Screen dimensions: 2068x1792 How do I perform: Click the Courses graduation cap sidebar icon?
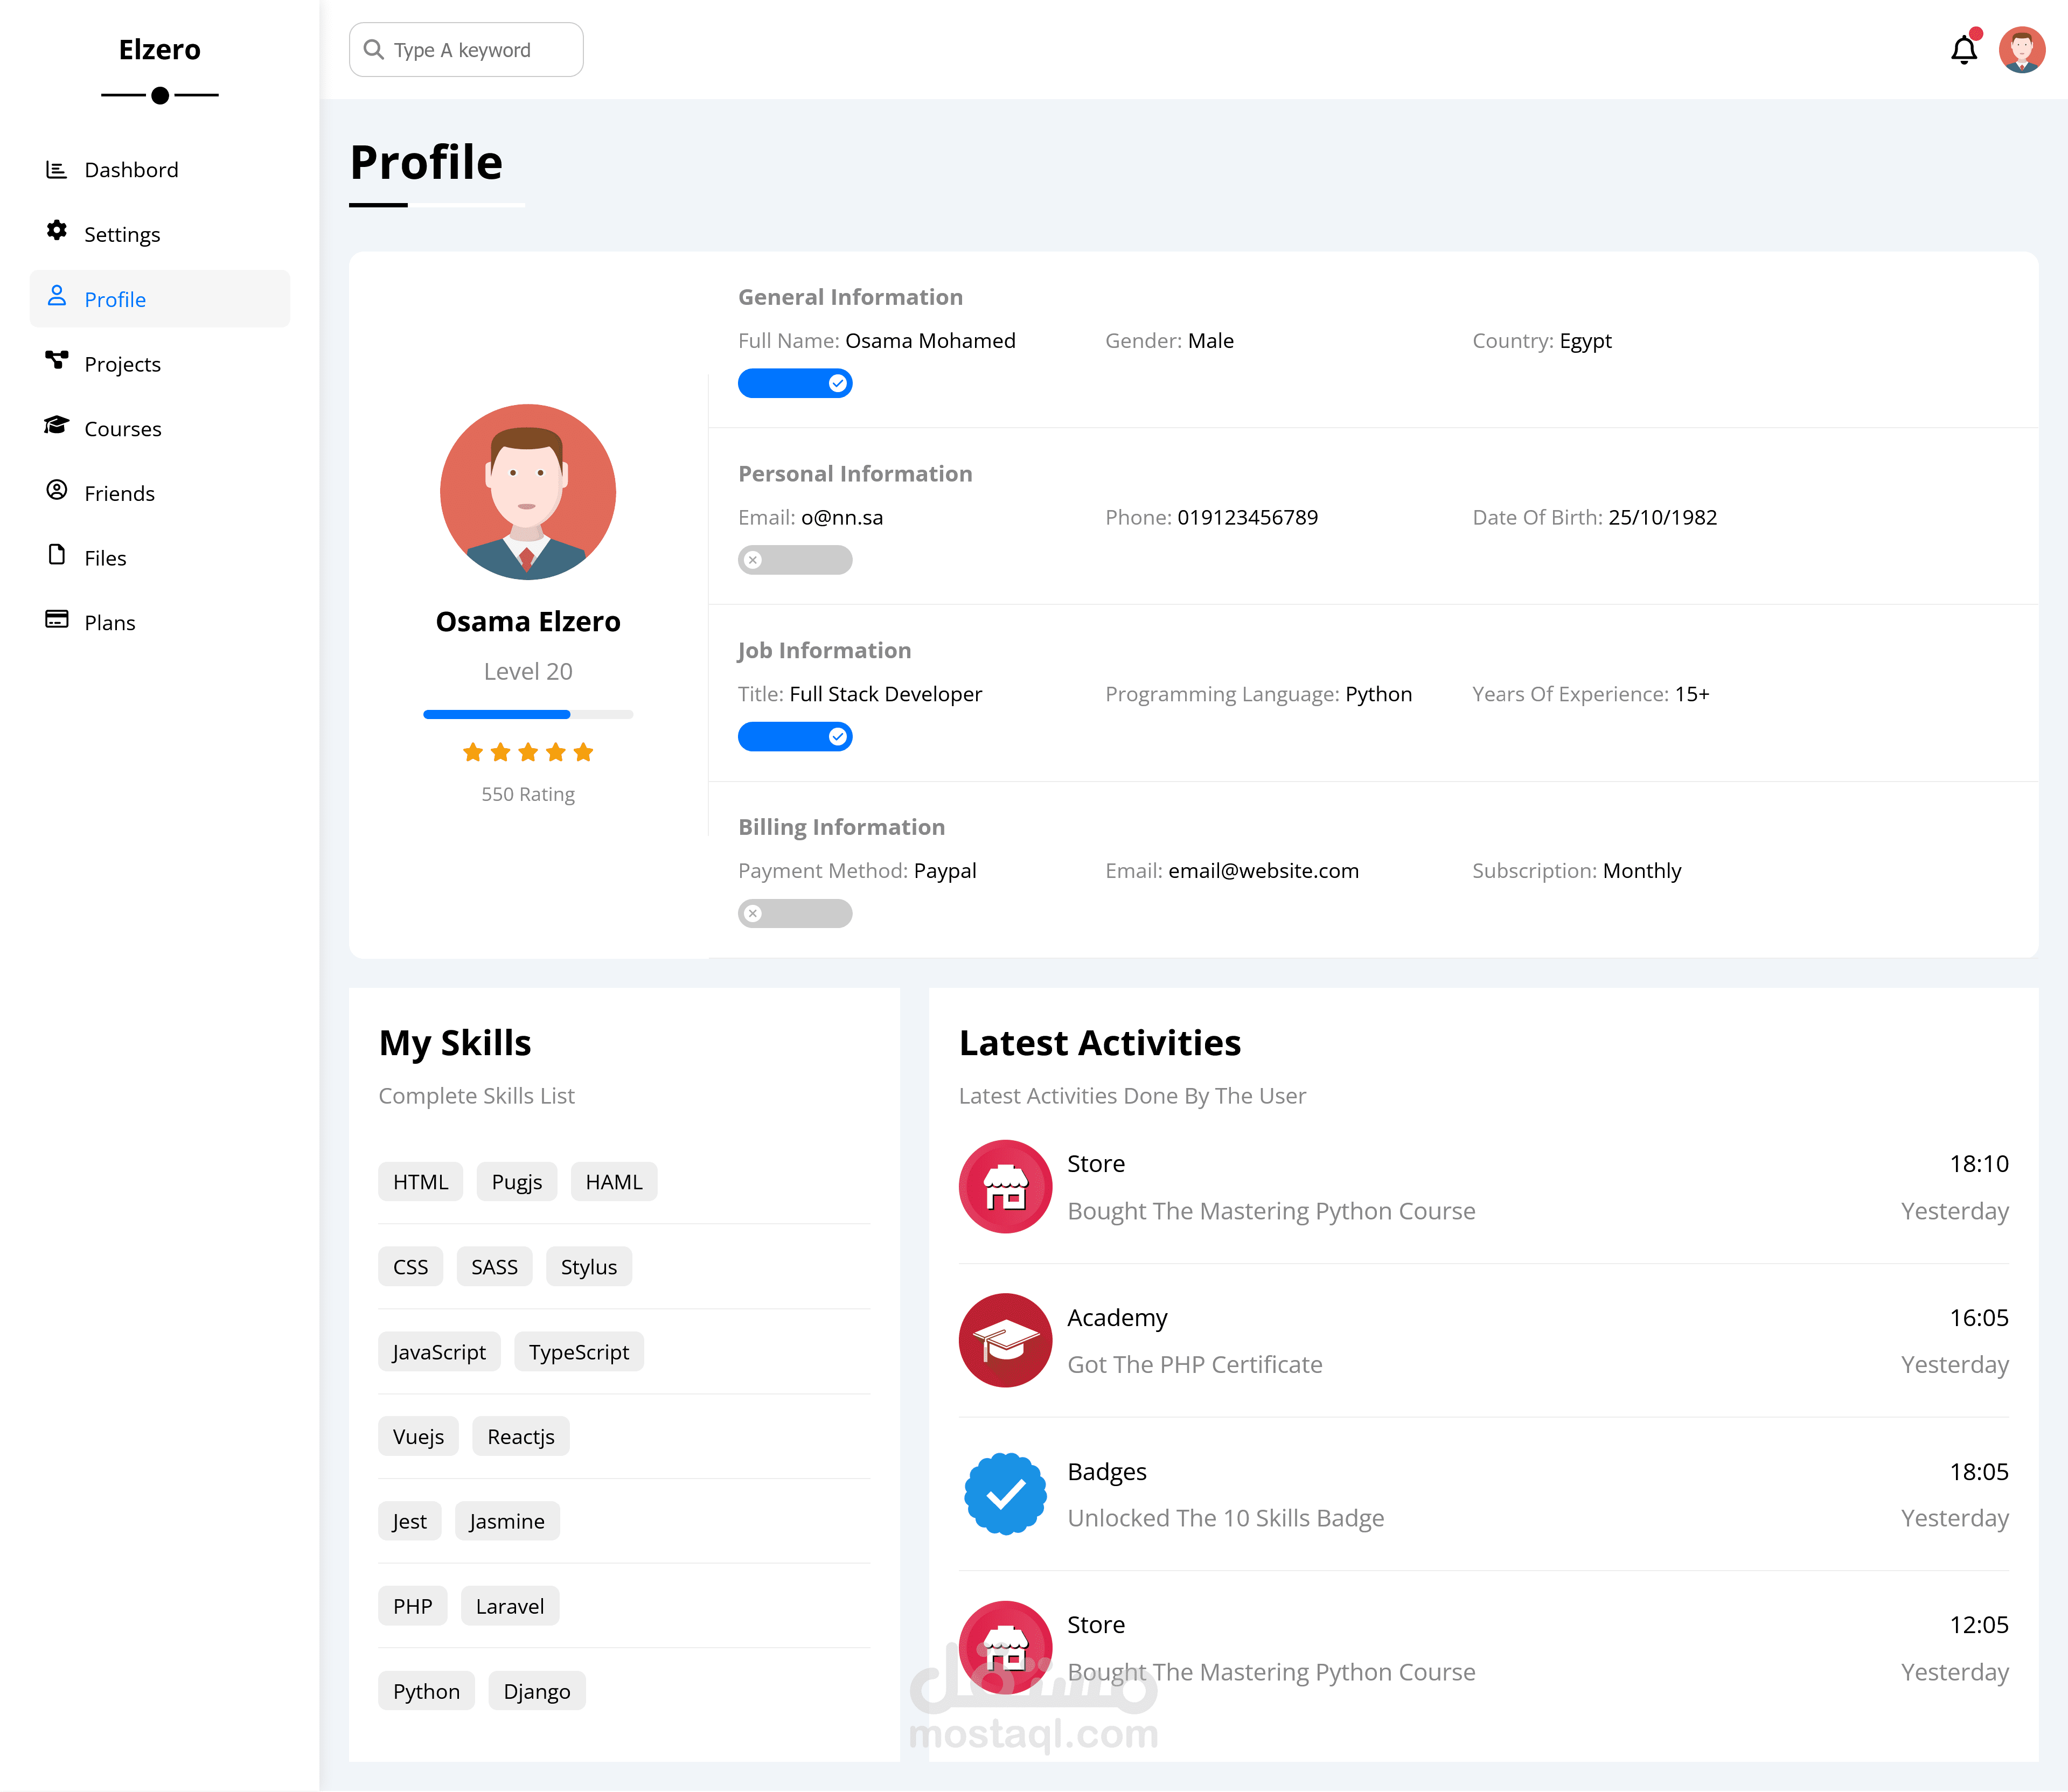(x=57, y=426)
